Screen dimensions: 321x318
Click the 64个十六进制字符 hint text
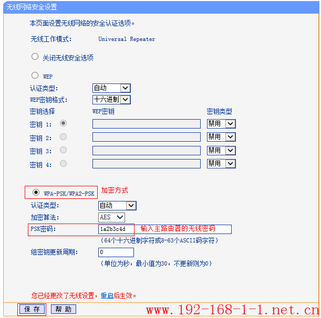tap(159, 240)
